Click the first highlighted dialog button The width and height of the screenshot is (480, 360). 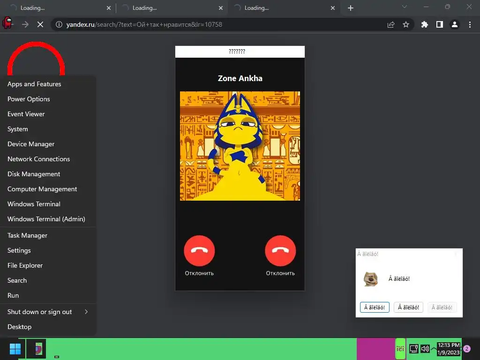375,307
